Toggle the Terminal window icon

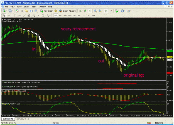tap(31, 11)
